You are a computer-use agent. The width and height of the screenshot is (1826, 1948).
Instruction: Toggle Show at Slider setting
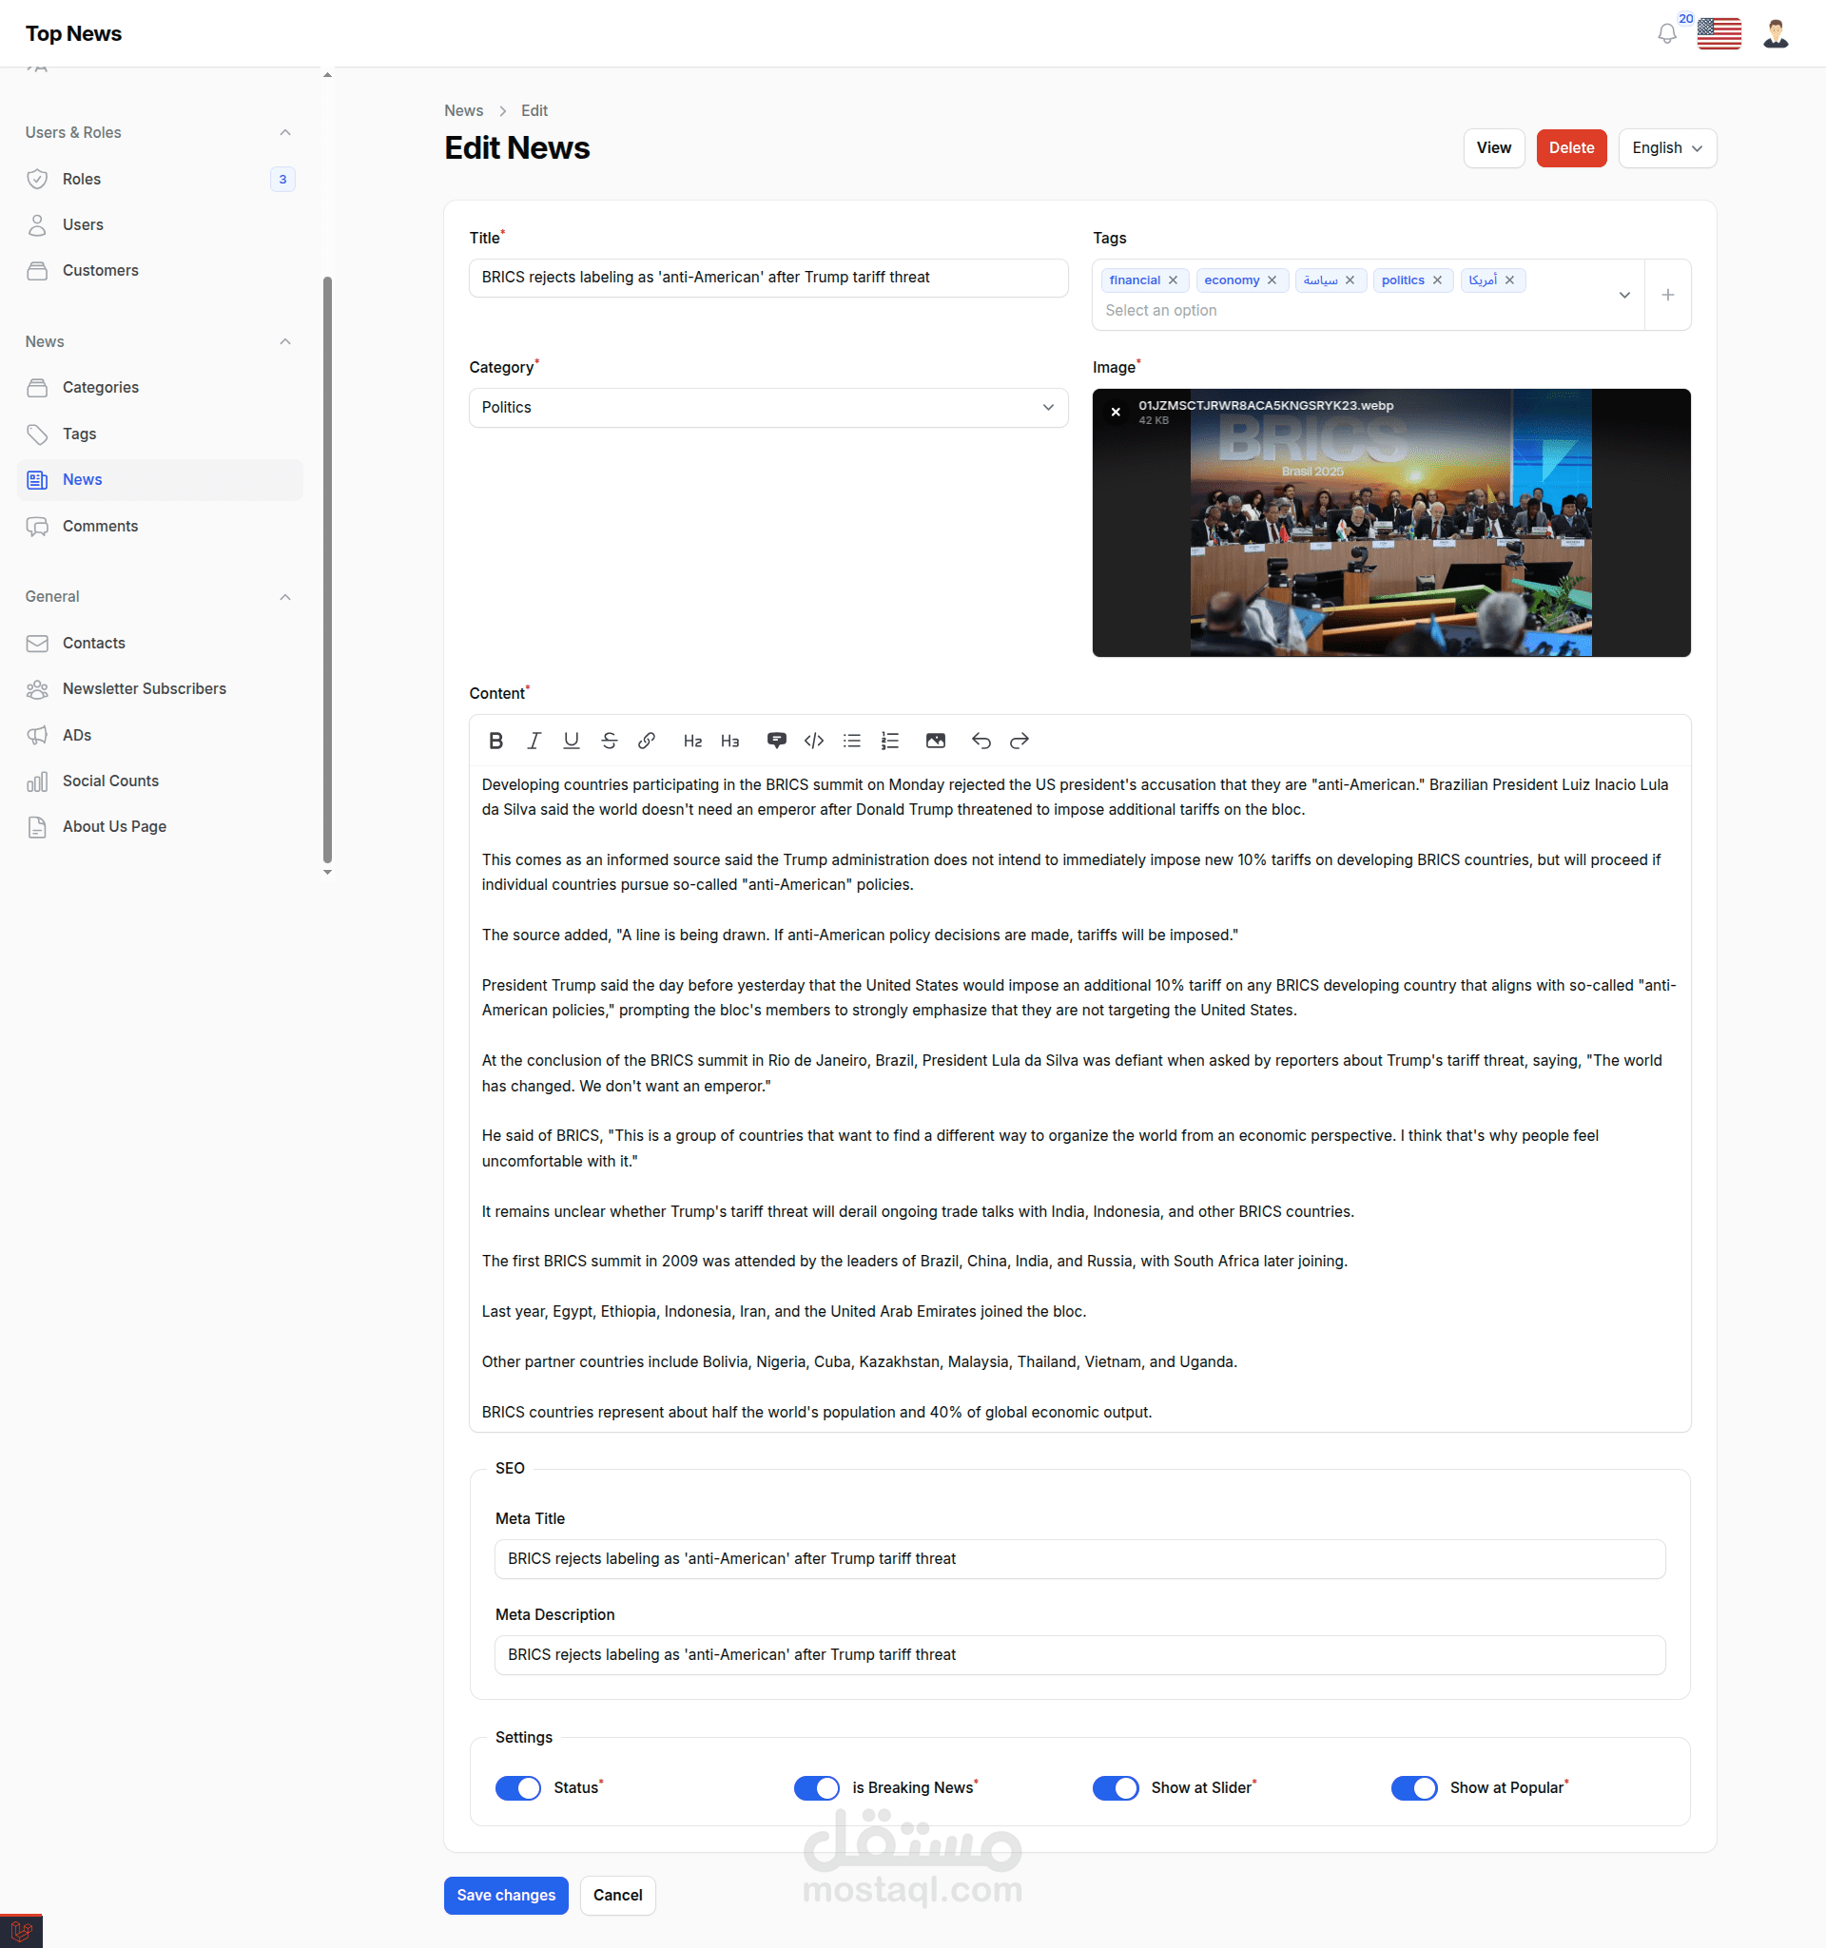pos(1115,1788)
